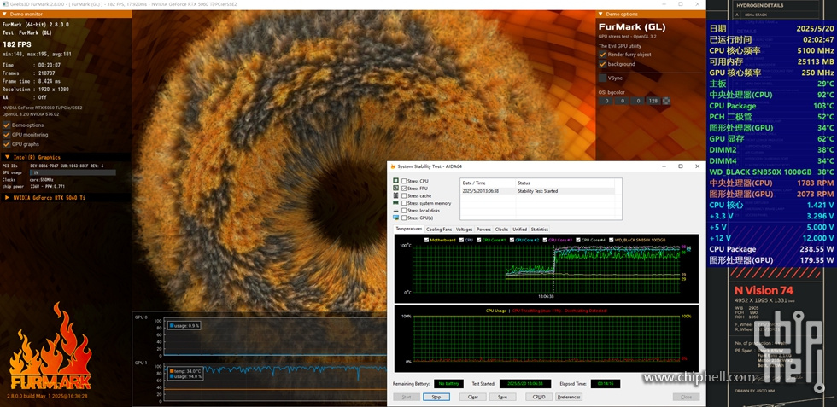Disable Render furry object in FurMark
Image resolution: width=837 pixels, height=407 pixels.
pyautogui.click(x=602, y=55)
